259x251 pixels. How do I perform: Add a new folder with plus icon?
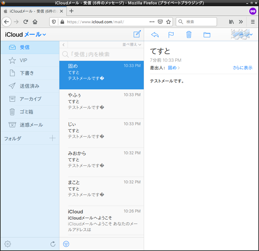tap(52, 138)
